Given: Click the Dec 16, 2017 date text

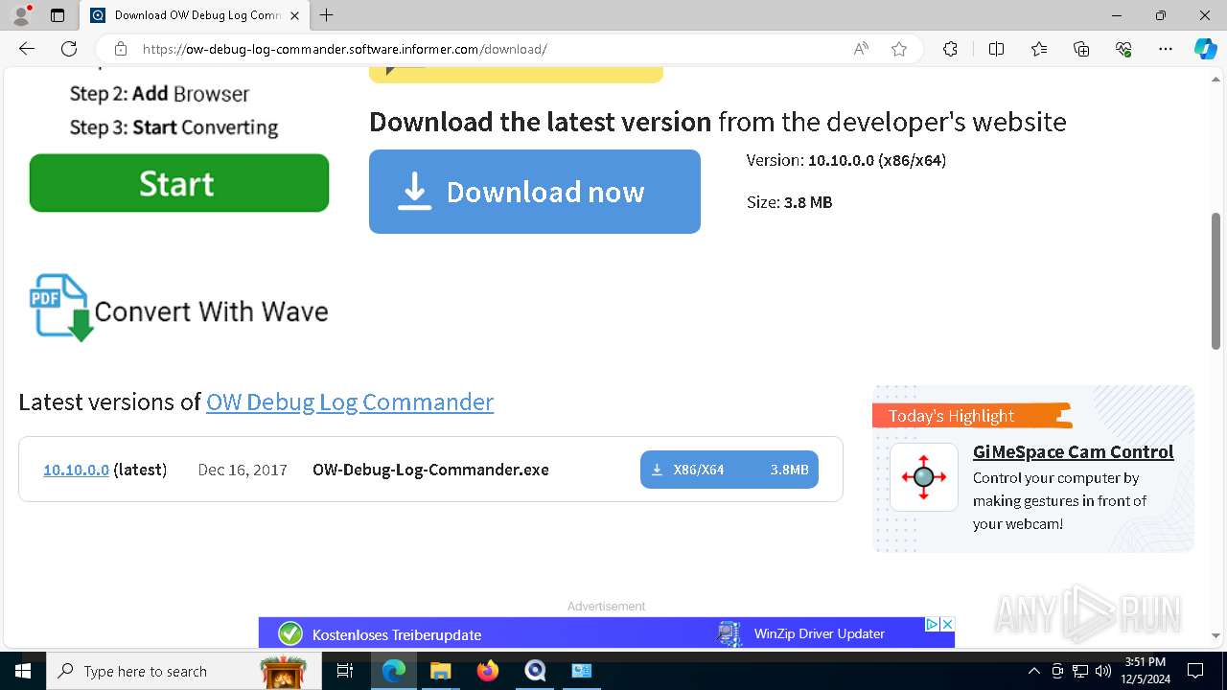Looking at the screenshot, I should [x=243, y=470].
